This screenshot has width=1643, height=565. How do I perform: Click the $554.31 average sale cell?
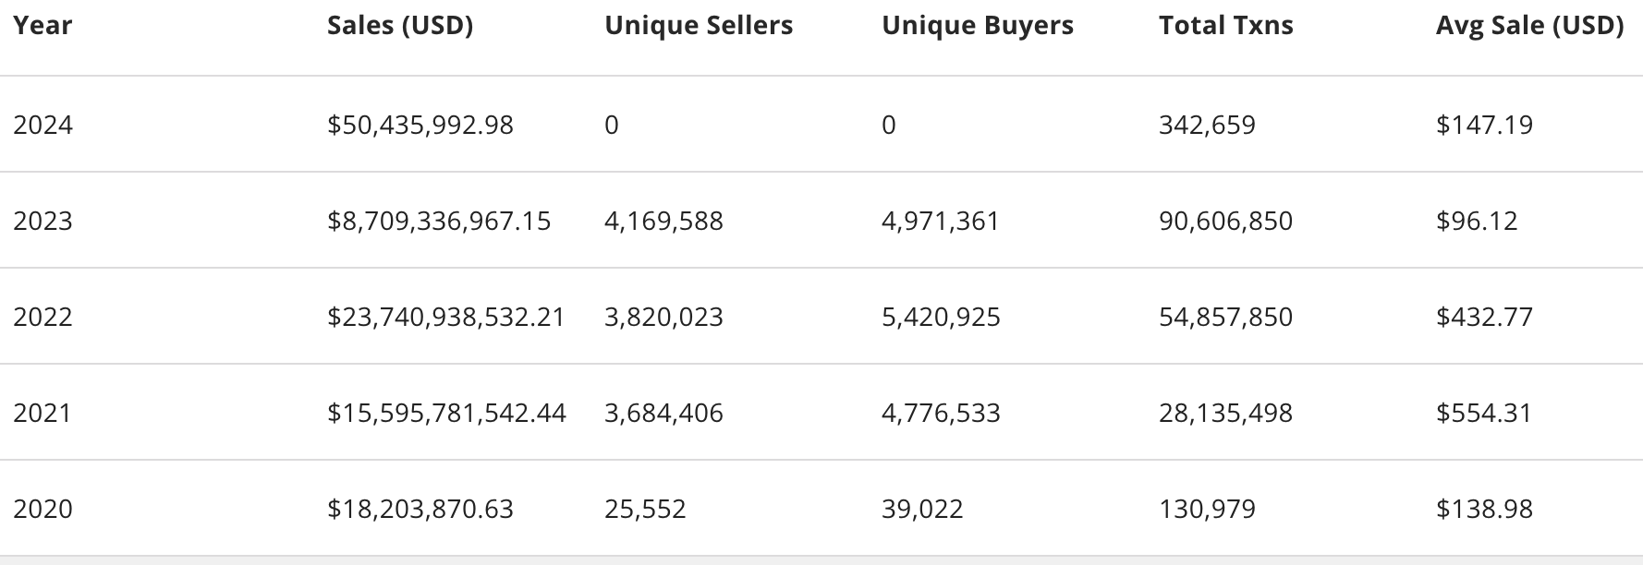click(x=1484, y=413)
